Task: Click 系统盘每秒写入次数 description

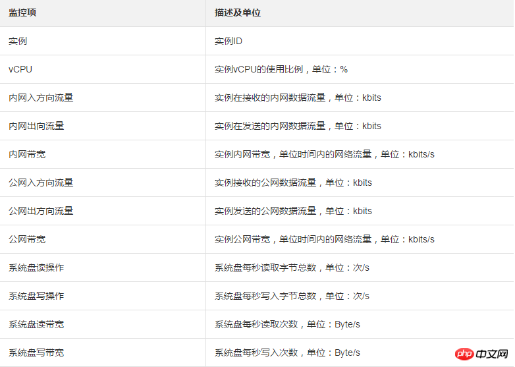Action: tap(287, 353)
